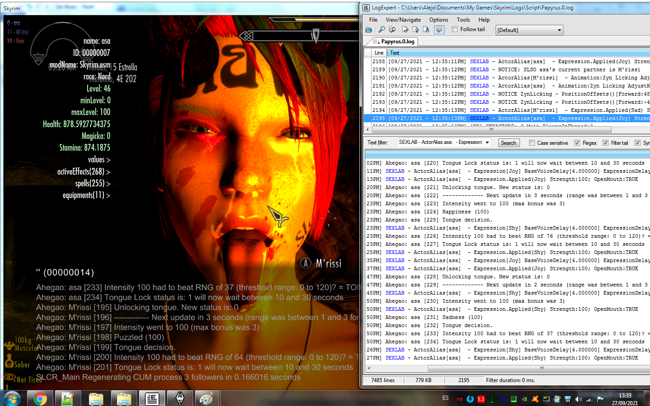Open first file explorer folder taskbar icon

[x=96, y=399]
